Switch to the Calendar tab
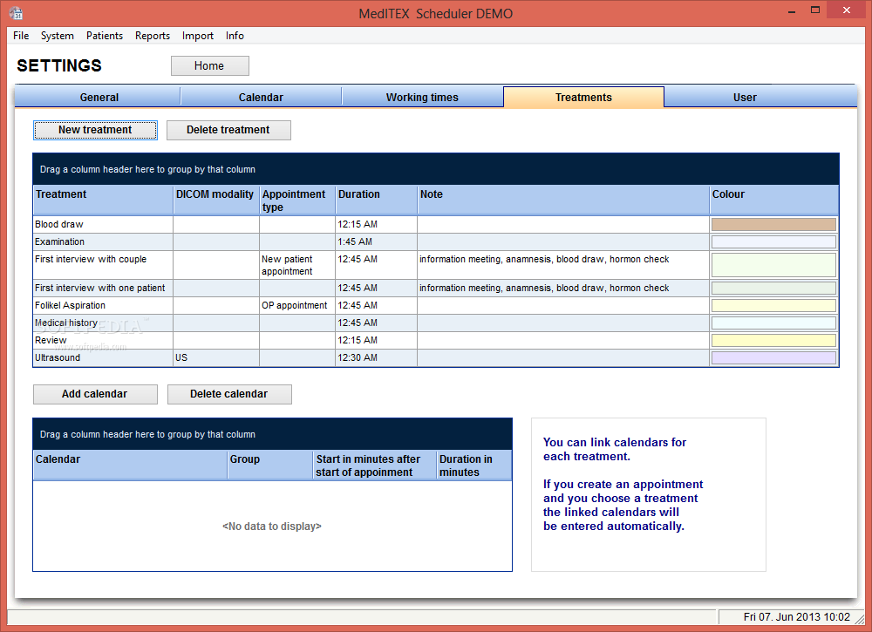 pyautogui.click(x=261, y=98)
